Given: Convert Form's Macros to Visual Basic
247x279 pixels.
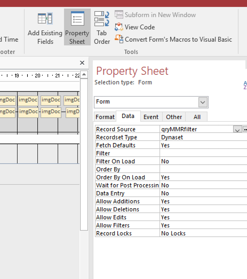Looking at the screenshot, I should 173,39.
